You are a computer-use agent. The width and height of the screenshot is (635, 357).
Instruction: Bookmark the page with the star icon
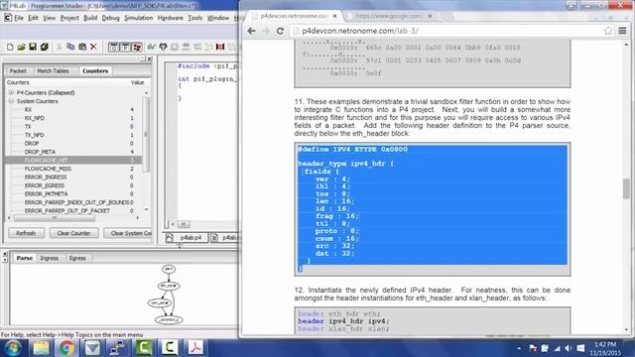(608, 31)
